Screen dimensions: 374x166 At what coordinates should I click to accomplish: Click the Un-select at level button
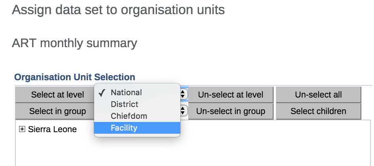(230, 95)
